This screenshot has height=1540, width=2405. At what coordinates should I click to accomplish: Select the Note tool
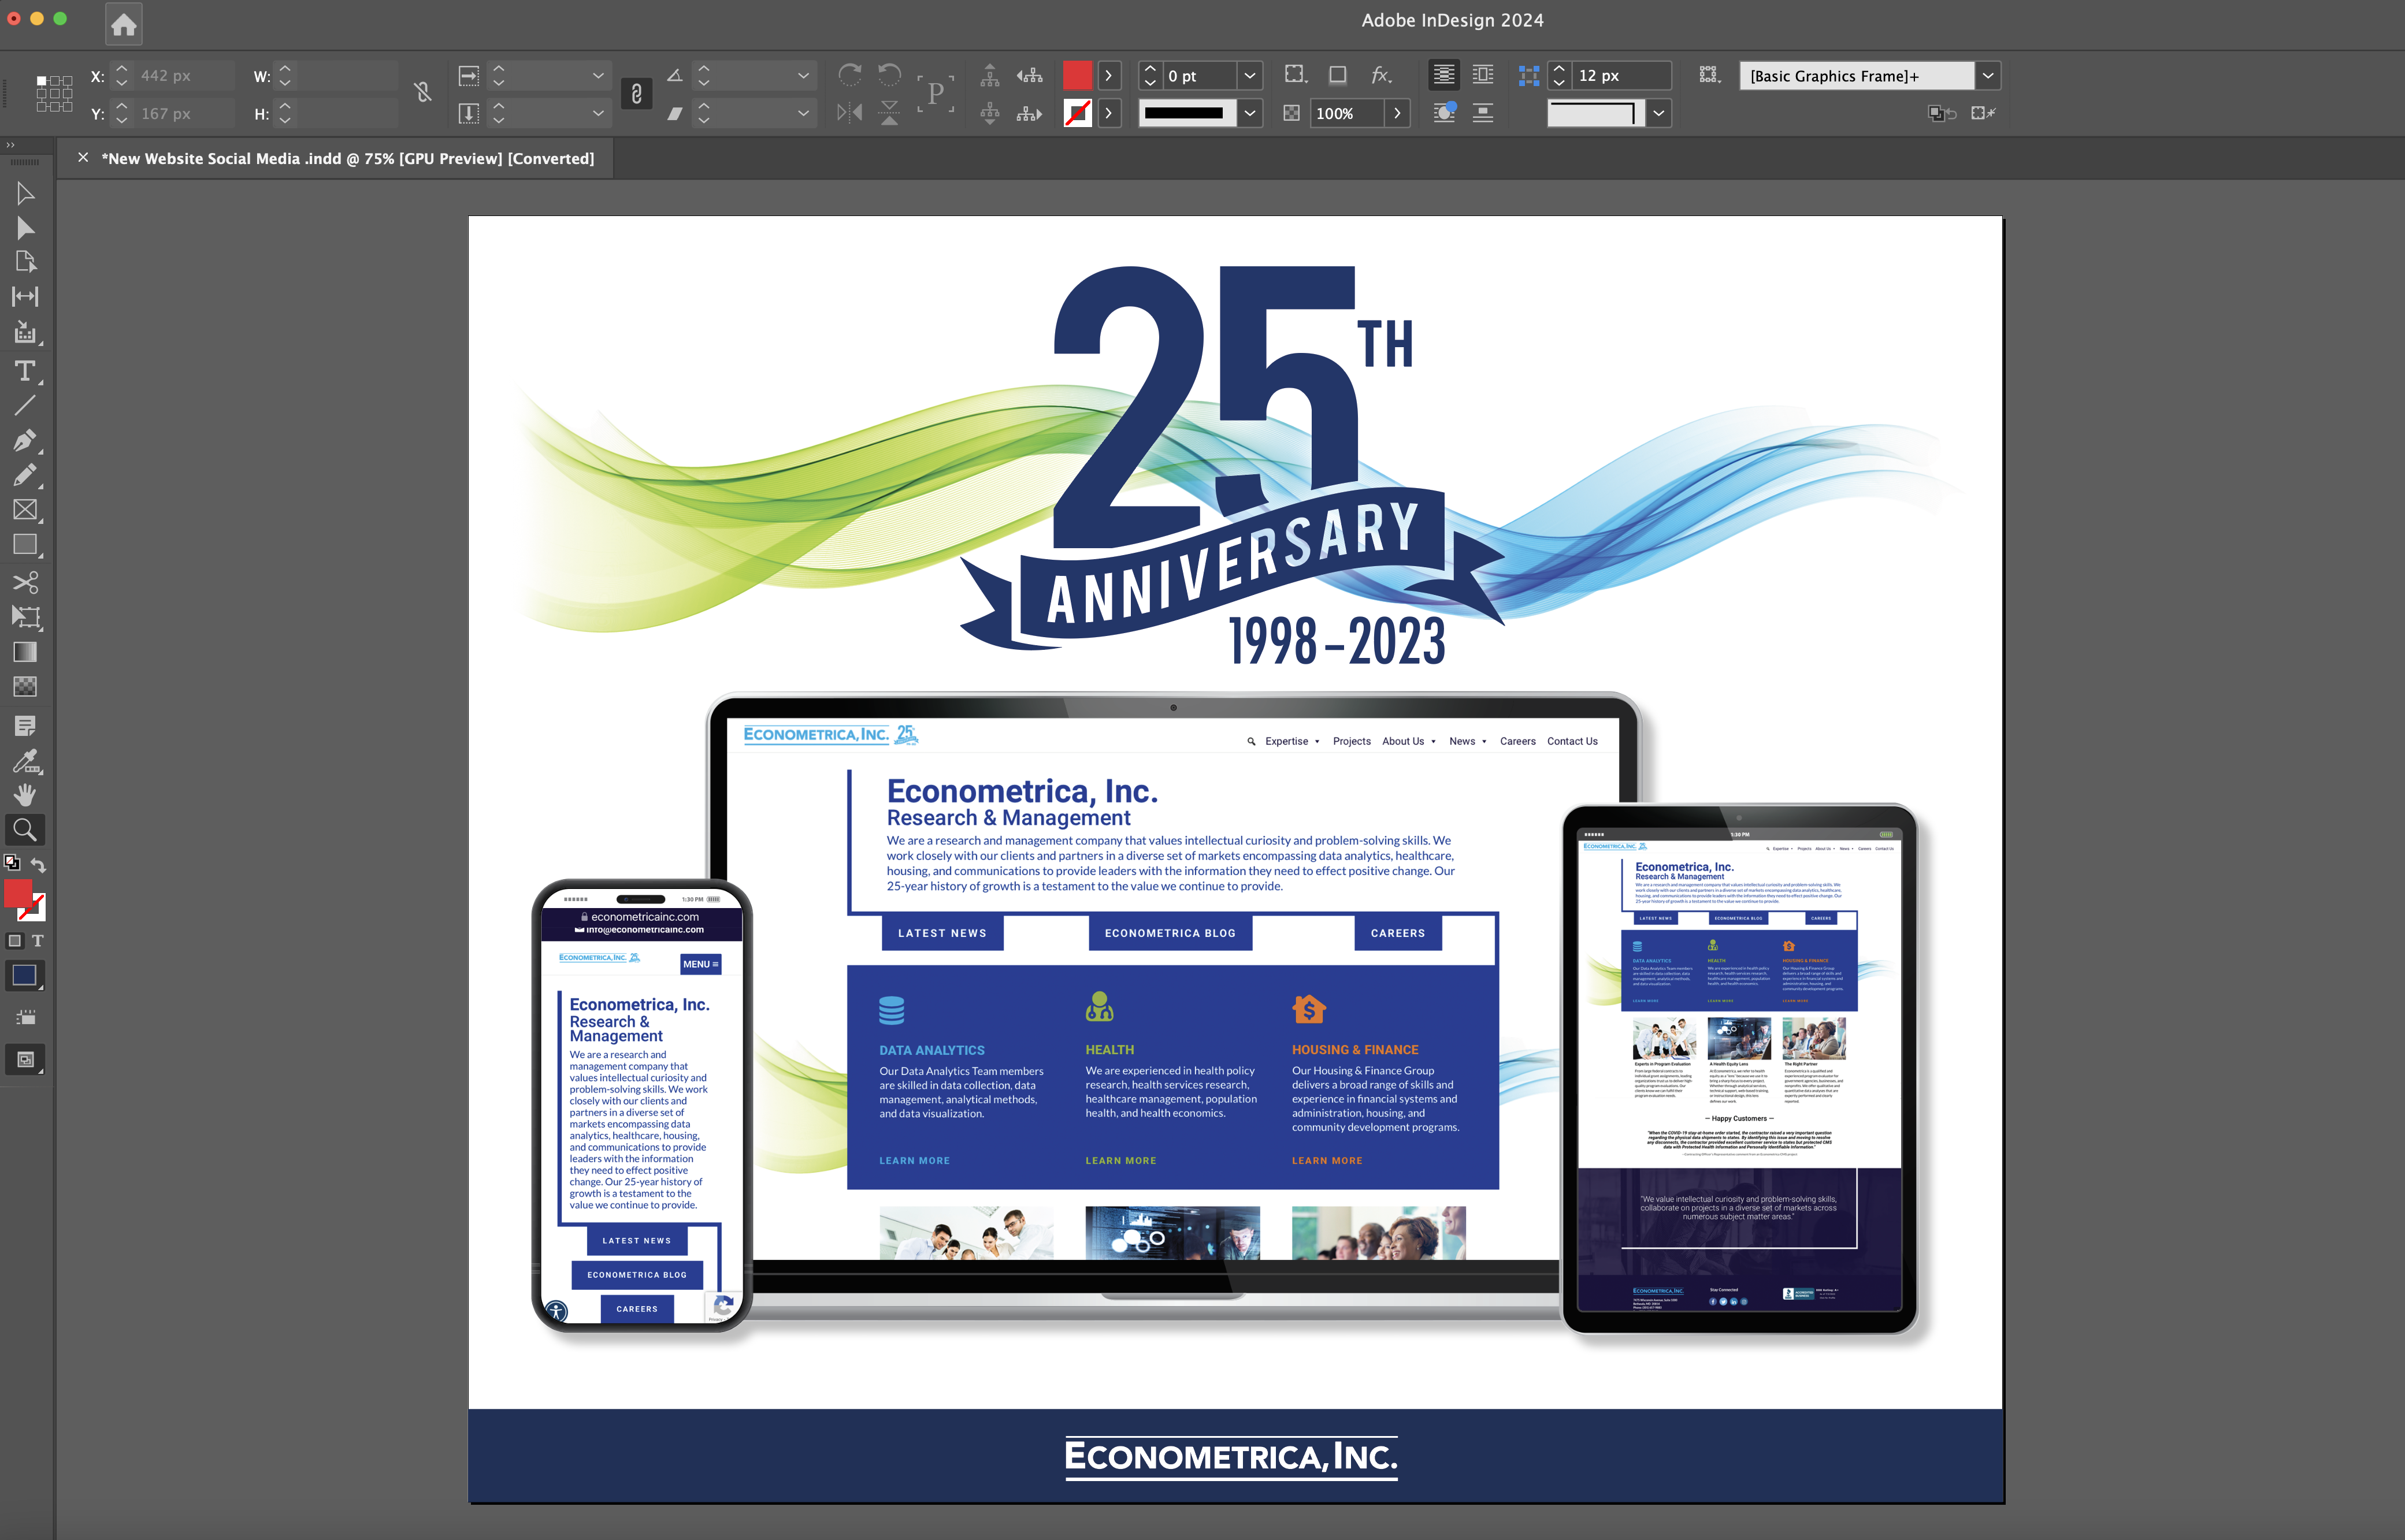25,726
